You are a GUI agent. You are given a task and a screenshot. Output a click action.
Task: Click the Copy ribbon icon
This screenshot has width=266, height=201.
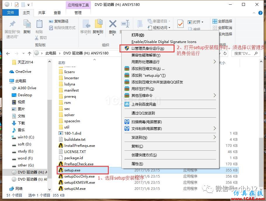[27, 24]
